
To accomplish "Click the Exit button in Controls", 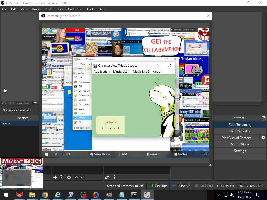I will (240, 157).
